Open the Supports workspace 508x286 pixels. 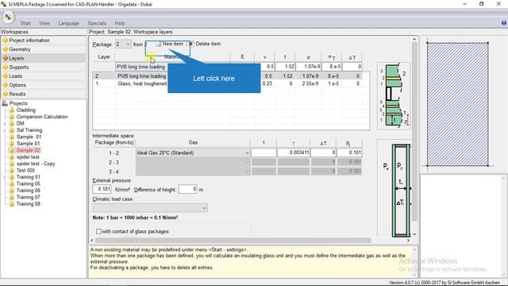tap(19, 67)
